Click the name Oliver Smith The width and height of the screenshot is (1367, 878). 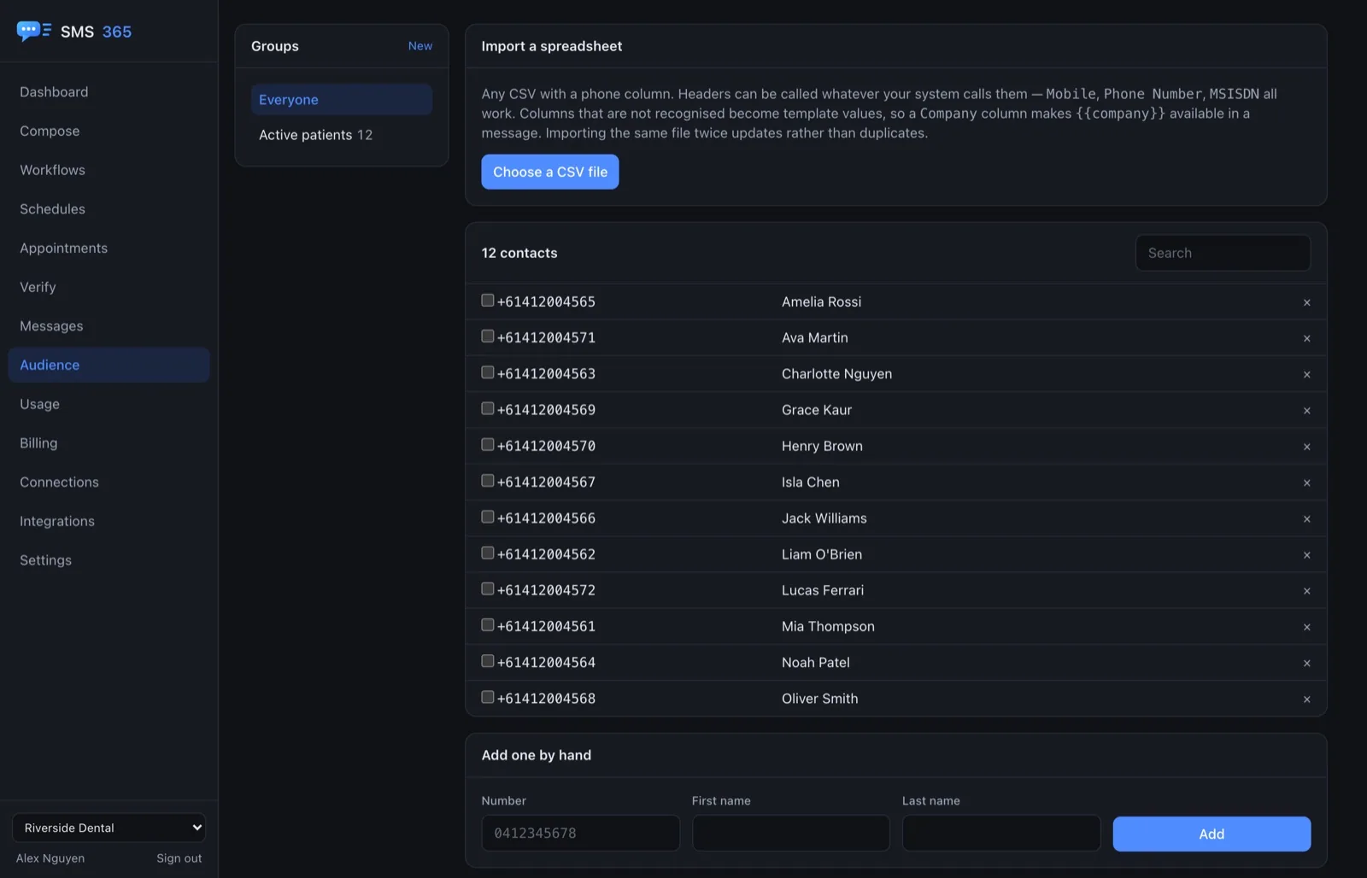819,699
